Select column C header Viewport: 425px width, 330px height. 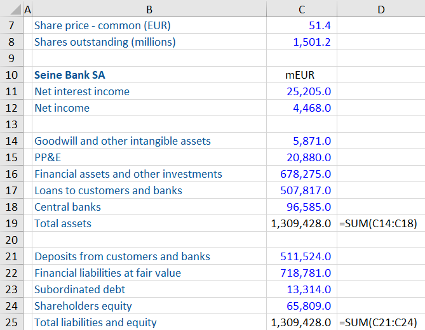[302, 9]
